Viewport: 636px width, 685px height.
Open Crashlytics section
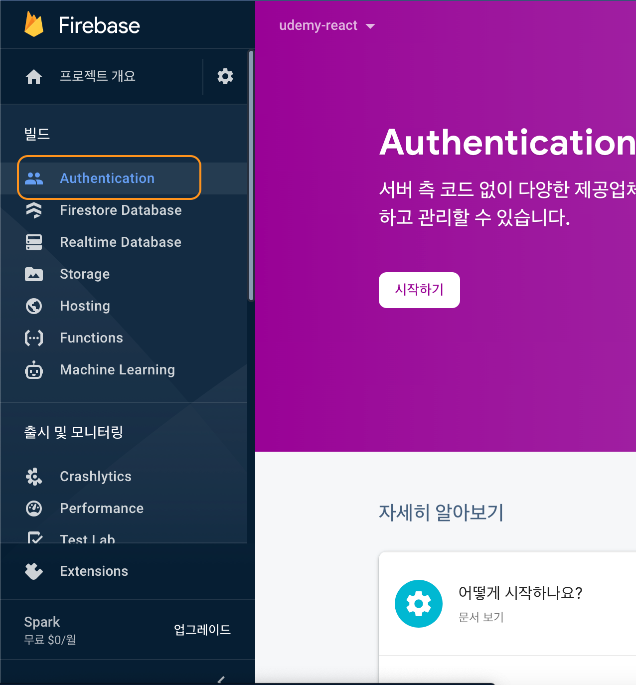coord(124,477)
